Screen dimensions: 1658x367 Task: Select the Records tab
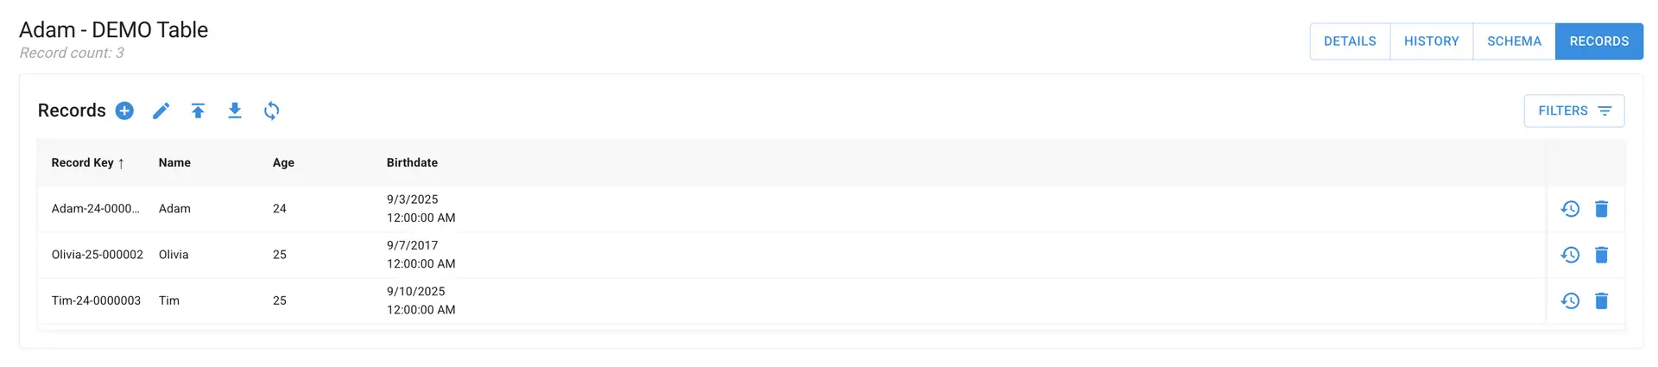[1598, 41]
